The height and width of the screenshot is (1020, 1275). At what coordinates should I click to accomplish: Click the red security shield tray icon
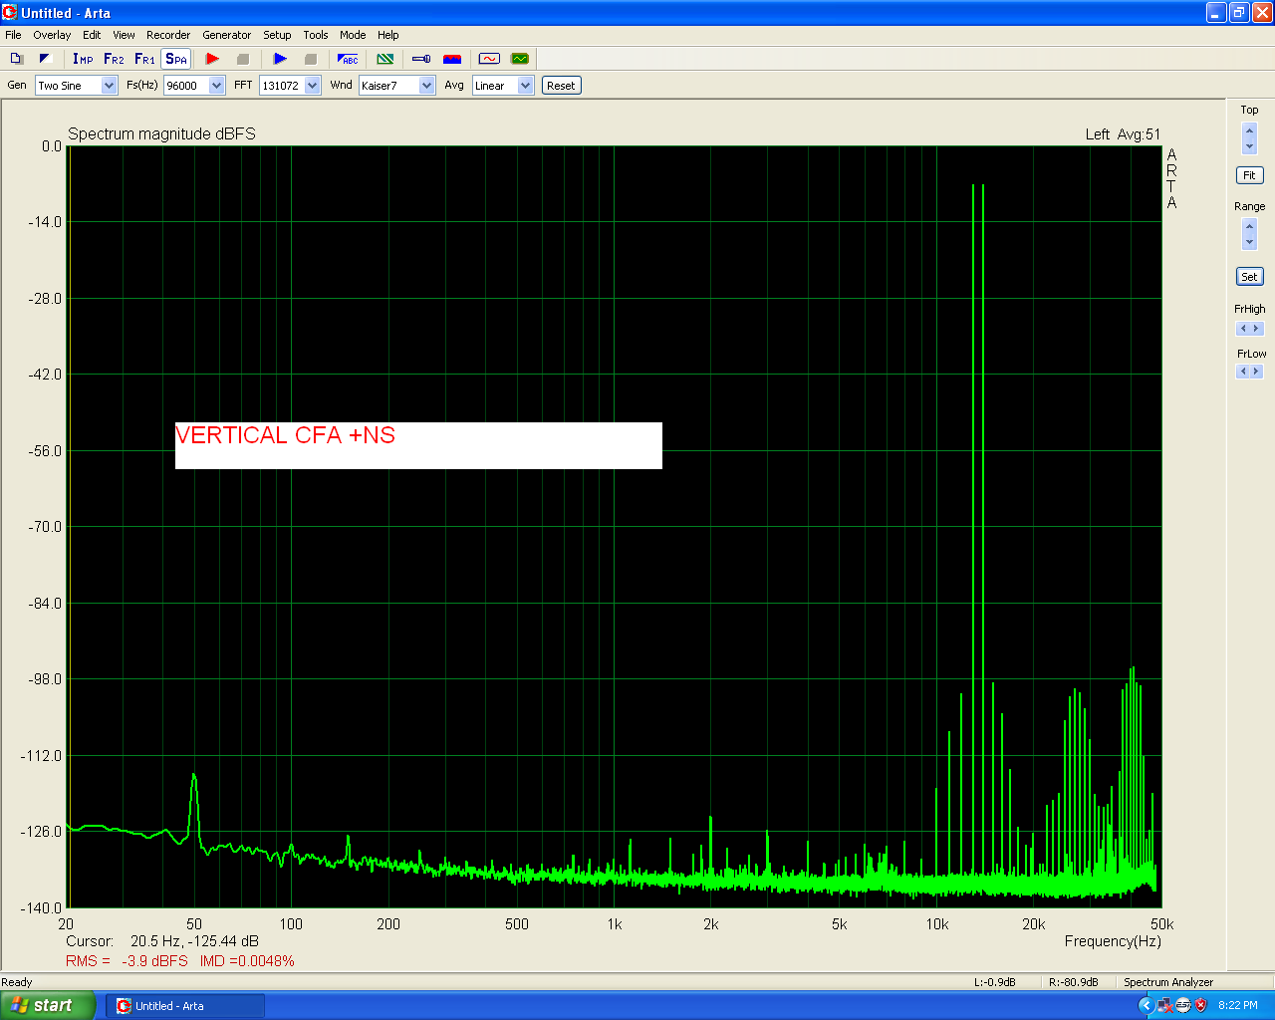(x=1201, y=1006)
